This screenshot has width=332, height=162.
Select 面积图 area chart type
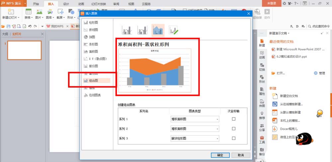91,52
